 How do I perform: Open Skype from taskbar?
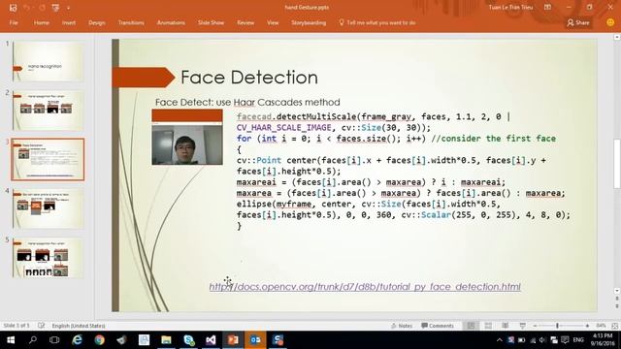tap(189, 340)
